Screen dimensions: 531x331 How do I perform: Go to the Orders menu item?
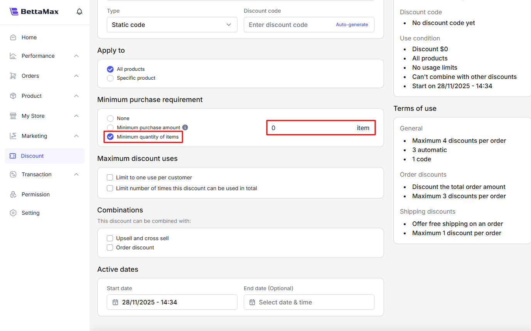30,76
